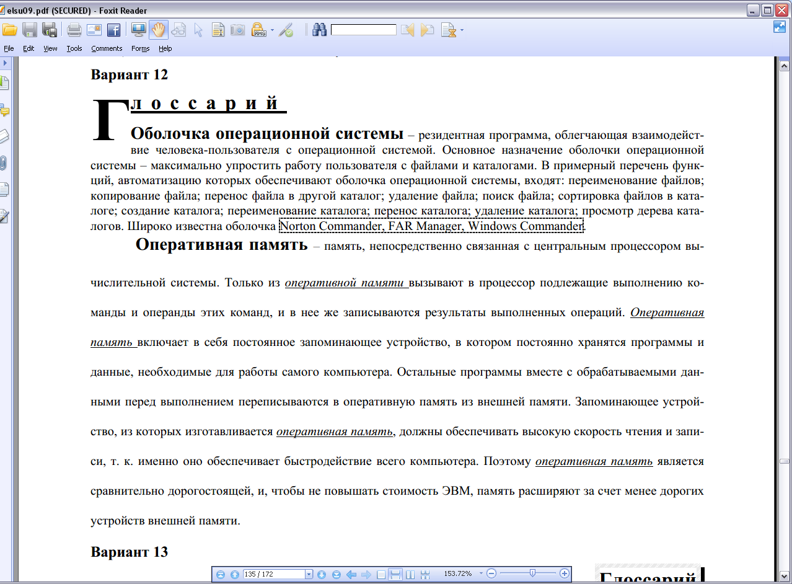
Task: Click the zoom slider handle
Action: 532,573
